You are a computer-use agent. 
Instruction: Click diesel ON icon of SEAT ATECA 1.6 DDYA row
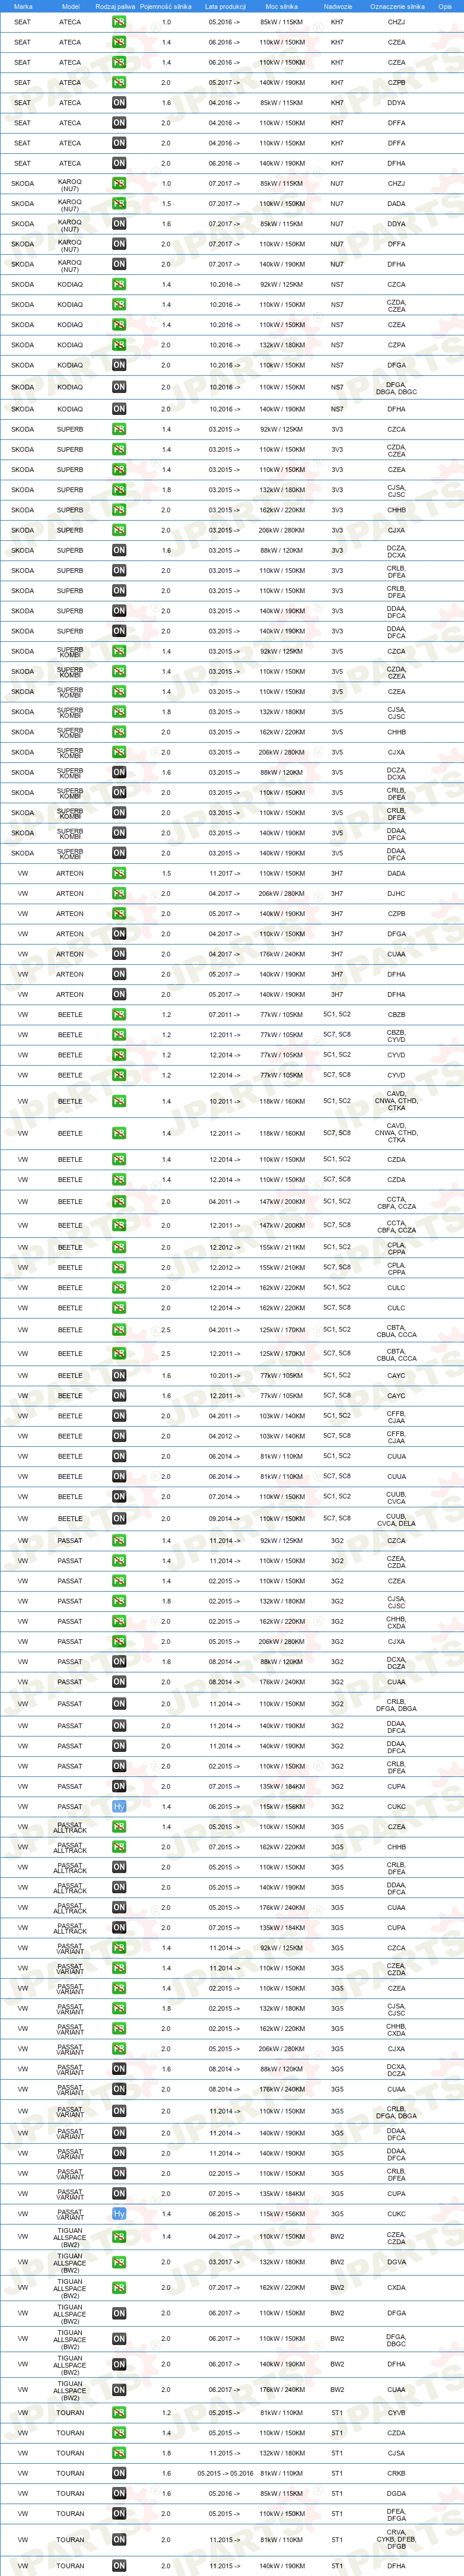pos(119,103)
